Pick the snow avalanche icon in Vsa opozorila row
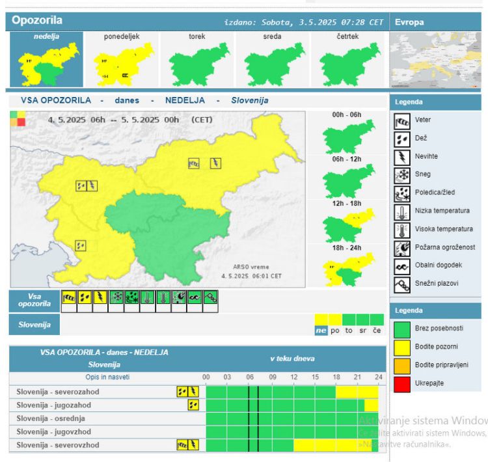Viewport: 488px width, 462px height. click(210, 298)
